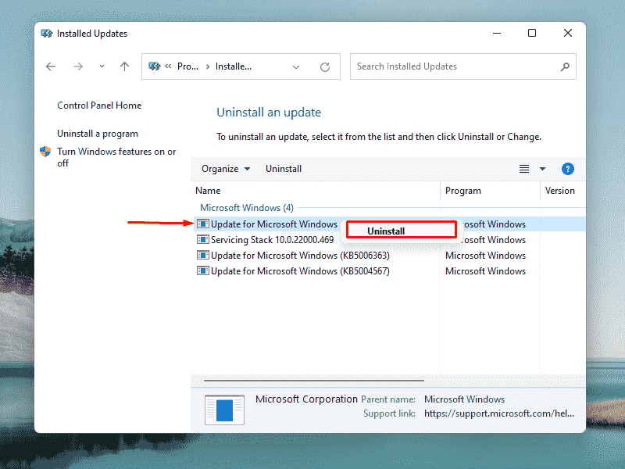Expand the Pro breadcrumb in address bar
This screenshot has width=625, height=469.
188,66
